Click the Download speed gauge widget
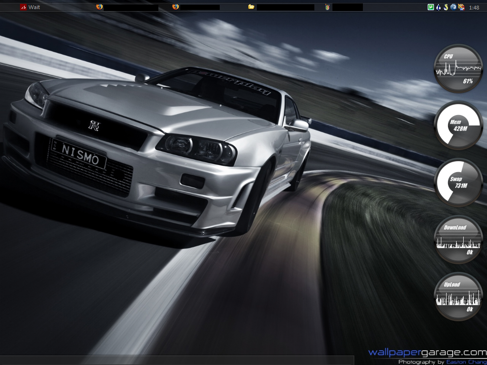487x365 pixels. (x=458, y=240)
